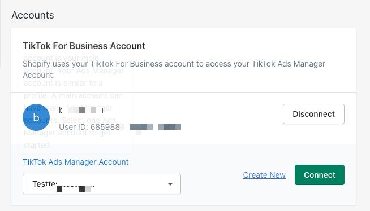Click the faded word "started."
Screen dimensions: 370x211
tap(37, 145)
